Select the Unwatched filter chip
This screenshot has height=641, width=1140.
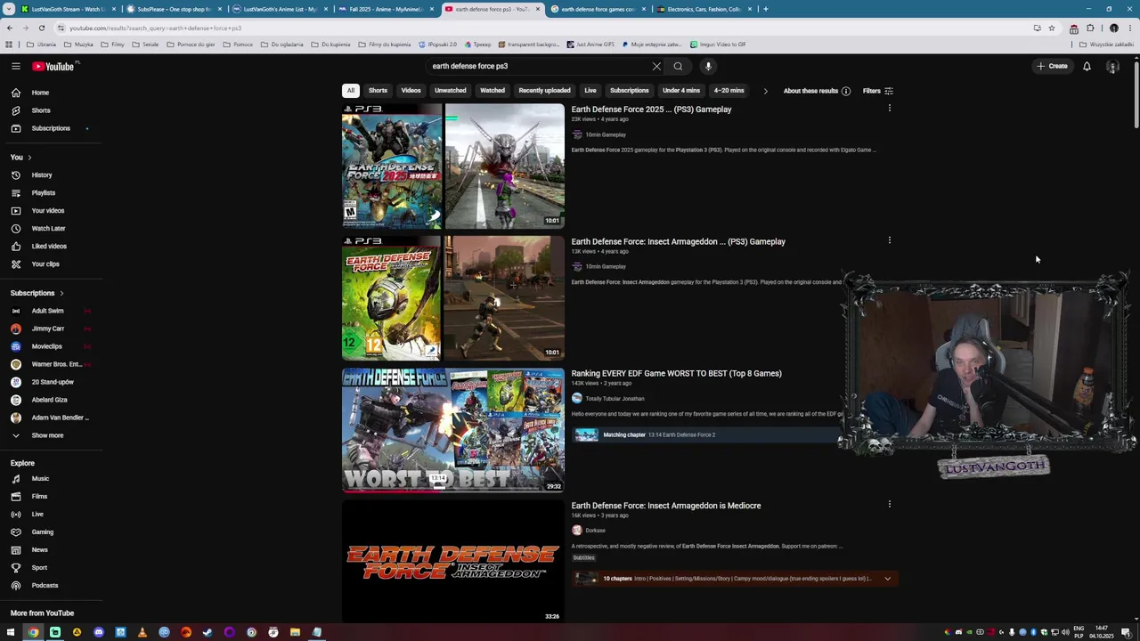pos(450,90)
